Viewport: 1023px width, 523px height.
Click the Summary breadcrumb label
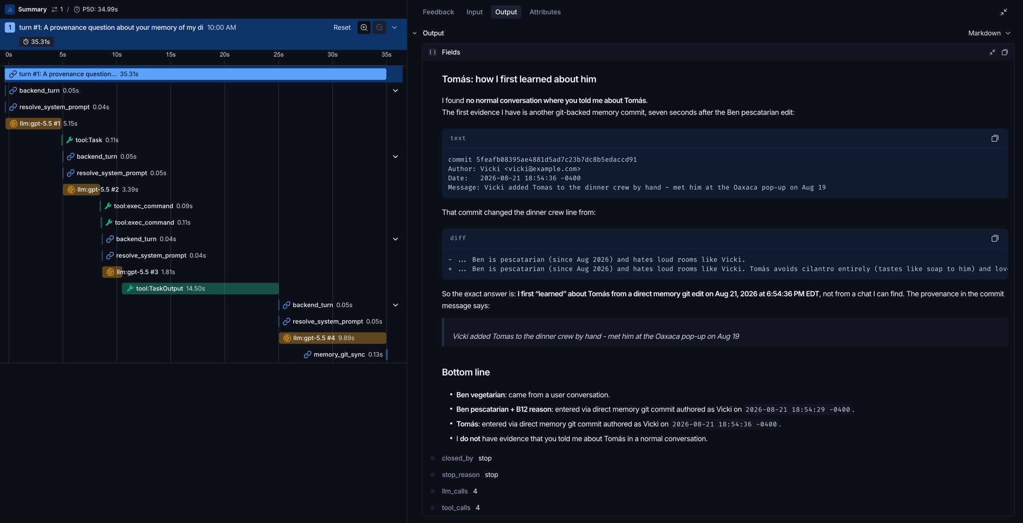(32, 9)
